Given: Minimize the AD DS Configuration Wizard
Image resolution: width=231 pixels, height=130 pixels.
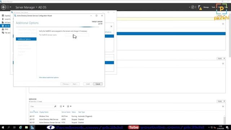Looking at the screenshot, I should point(91,16).
